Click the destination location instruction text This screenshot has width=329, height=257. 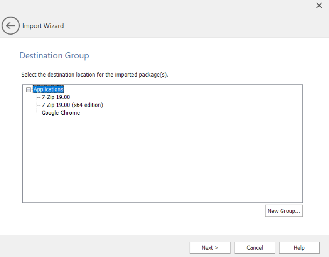(95, 75)
